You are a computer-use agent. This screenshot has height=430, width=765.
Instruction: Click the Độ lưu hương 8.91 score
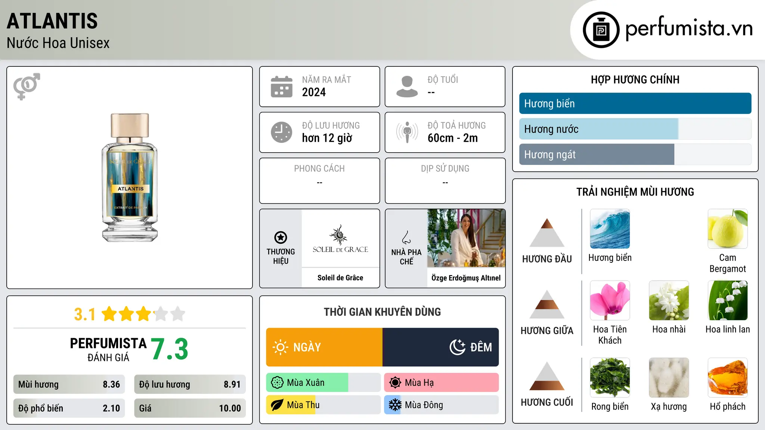click(190, 384)
